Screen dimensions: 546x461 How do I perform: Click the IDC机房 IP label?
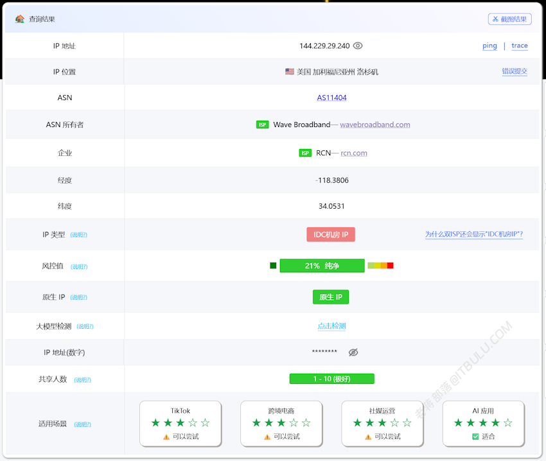pyautogui.click(x=331, y=234)
